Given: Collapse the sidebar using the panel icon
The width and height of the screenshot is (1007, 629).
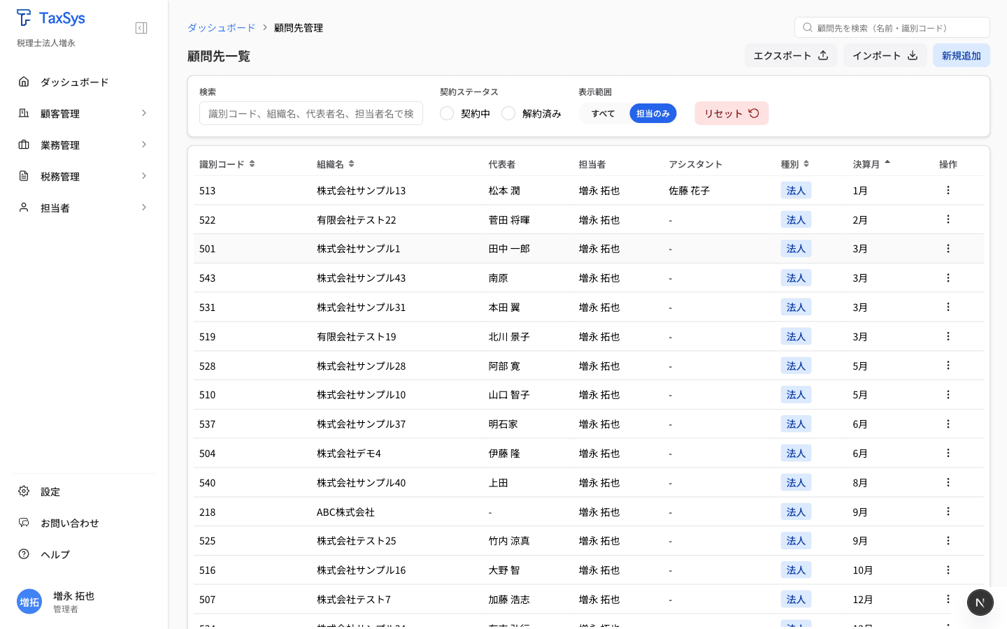Looking at the screenshot, I should pos(141,28).
